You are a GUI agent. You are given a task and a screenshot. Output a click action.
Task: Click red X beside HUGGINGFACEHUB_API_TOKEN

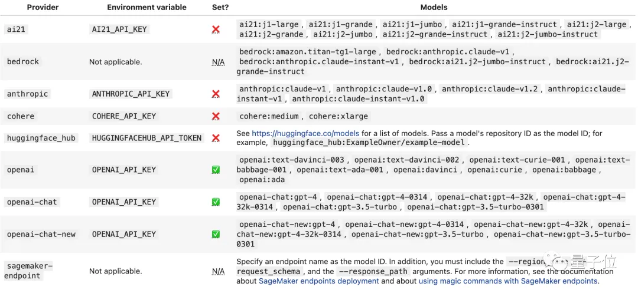click(216, 138)
